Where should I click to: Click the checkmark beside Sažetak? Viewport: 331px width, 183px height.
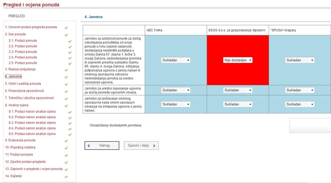[x=66, y=177]
